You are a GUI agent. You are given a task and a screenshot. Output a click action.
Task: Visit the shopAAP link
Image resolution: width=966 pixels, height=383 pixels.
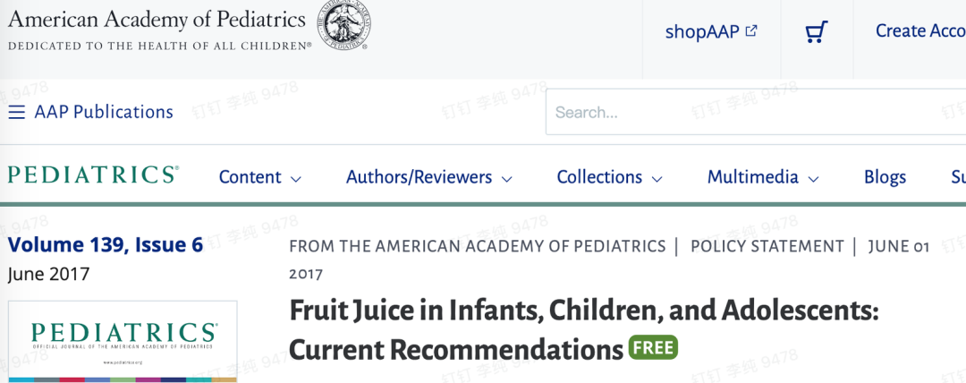click(x=702, y=31)
